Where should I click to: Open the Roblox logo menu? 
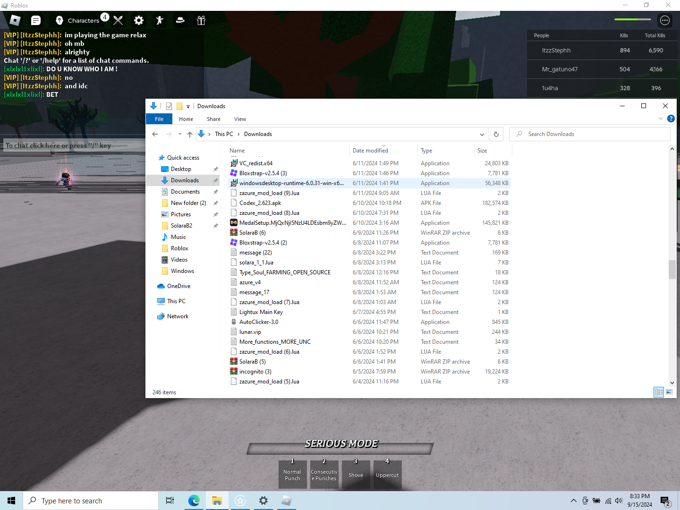tap(15, 20)
